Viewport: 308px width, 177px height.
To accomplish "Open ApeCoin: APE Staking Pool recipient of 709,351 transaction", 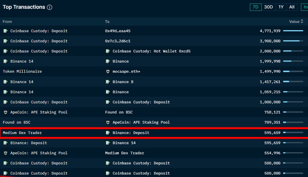I will (141, 122).
